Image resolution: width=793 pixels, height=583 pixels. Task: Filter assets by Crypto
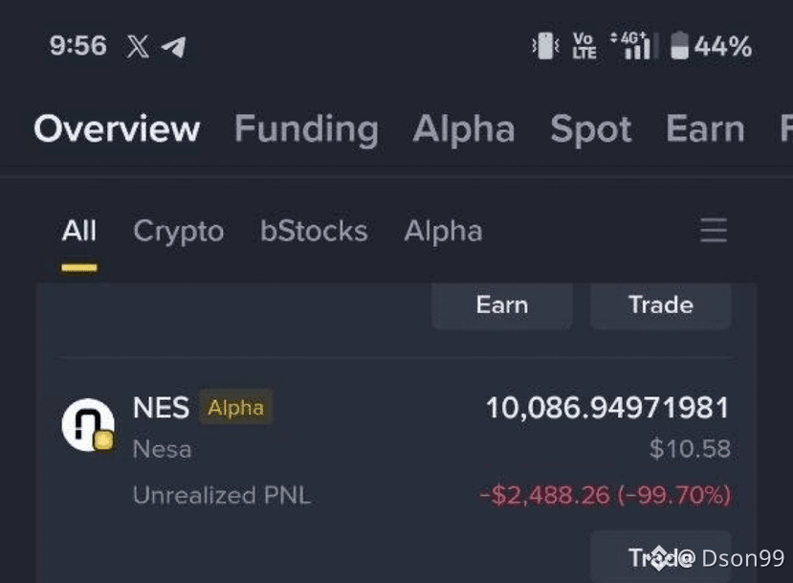pos(179,232)
